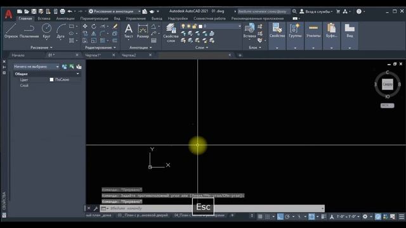This screenshot has height=228, width=406.
Task: Select the Rectangle draw tool
Action: 72,27
